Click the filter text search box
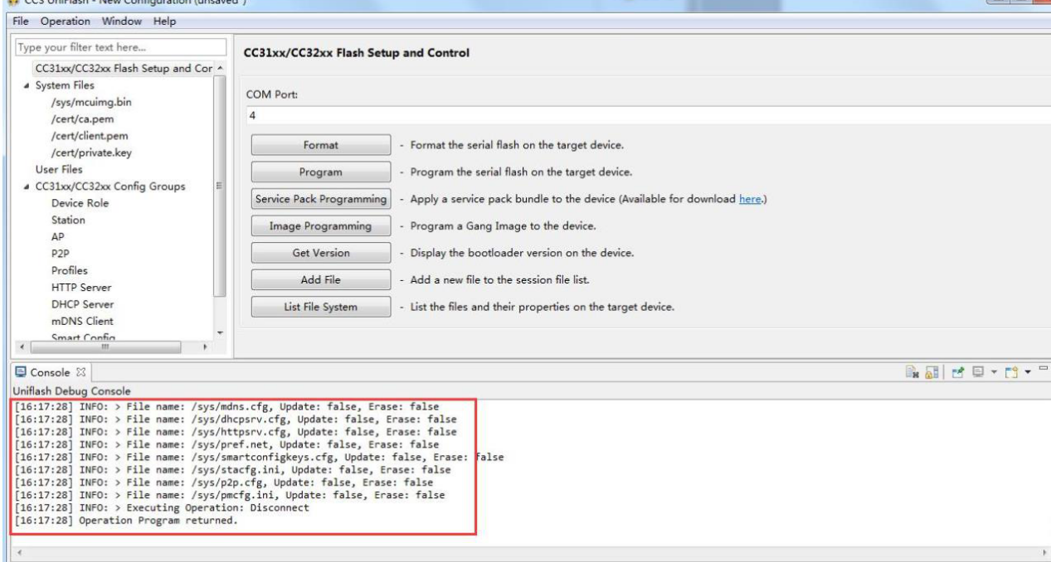Viewport: 1051px width, 562px height. (x=120, y=47)
